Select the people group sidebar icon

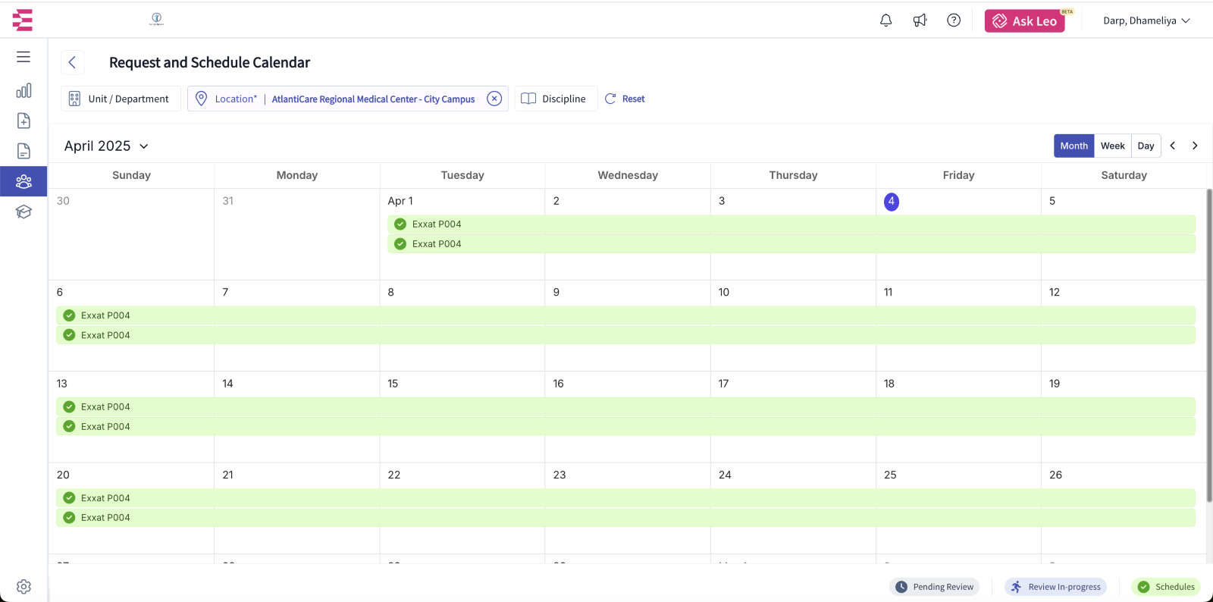(x=24, y=181)
